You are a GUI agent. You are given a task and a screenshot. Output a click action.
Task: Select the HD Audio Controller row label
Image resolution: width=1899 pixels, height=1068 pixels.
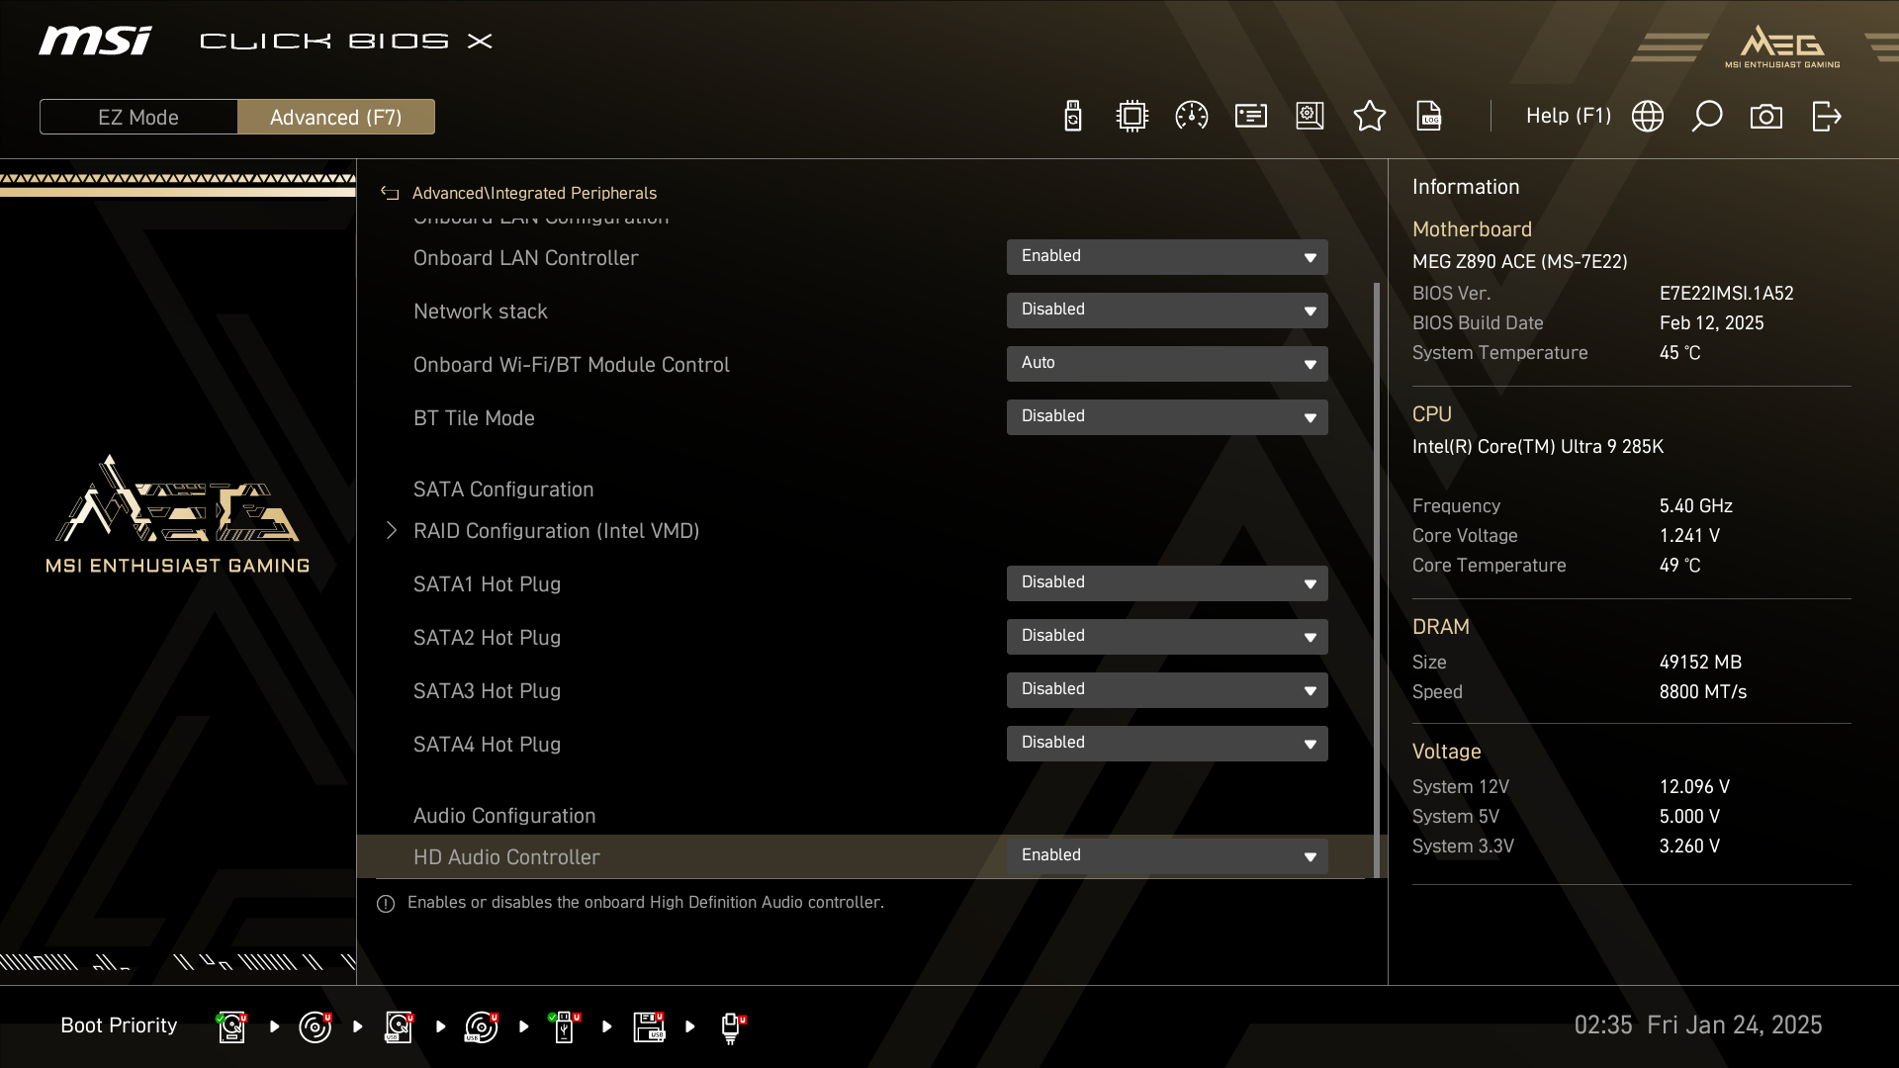click(x=506, y=857)
